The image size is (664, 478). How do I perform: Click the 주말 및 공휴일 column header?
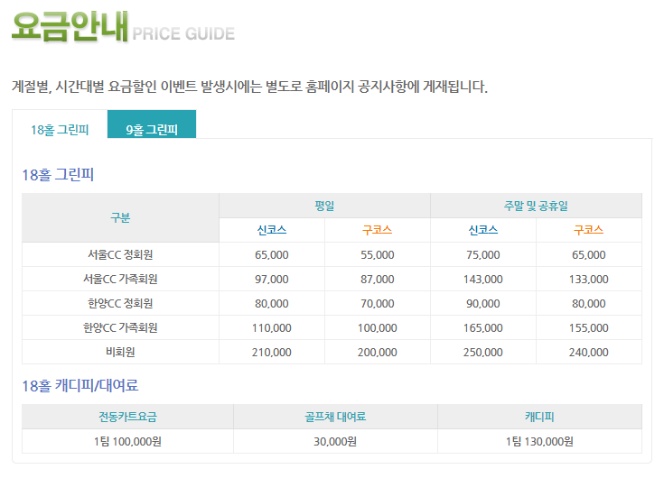pyautogui.click(x=536, y=206)
